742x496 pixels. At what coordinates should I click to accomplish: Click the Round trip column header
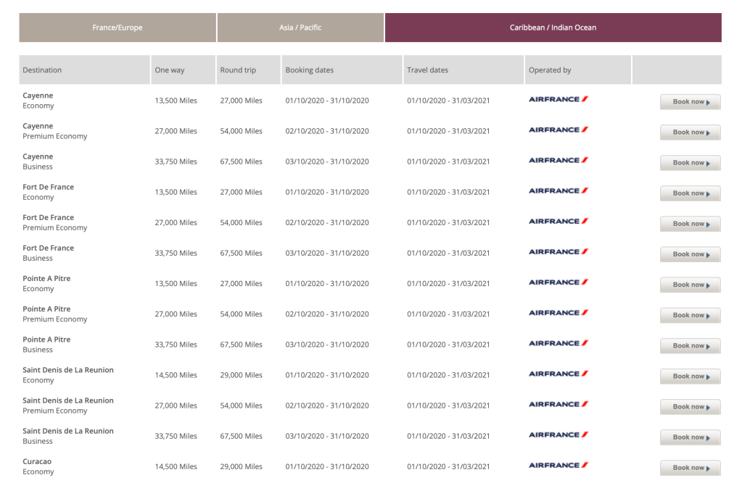pyautogui.click(x=238, y=70)
